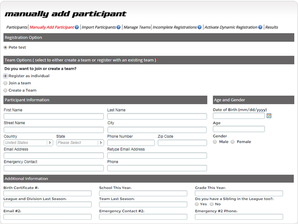Pick Female as the gender

pyautogui.click(x=233, y=142)
